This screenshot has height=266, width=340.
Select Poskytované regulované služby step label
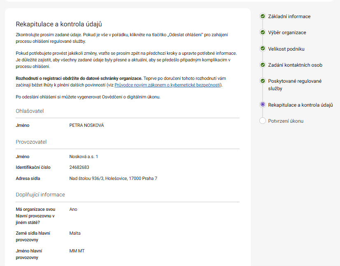(295, 84)
